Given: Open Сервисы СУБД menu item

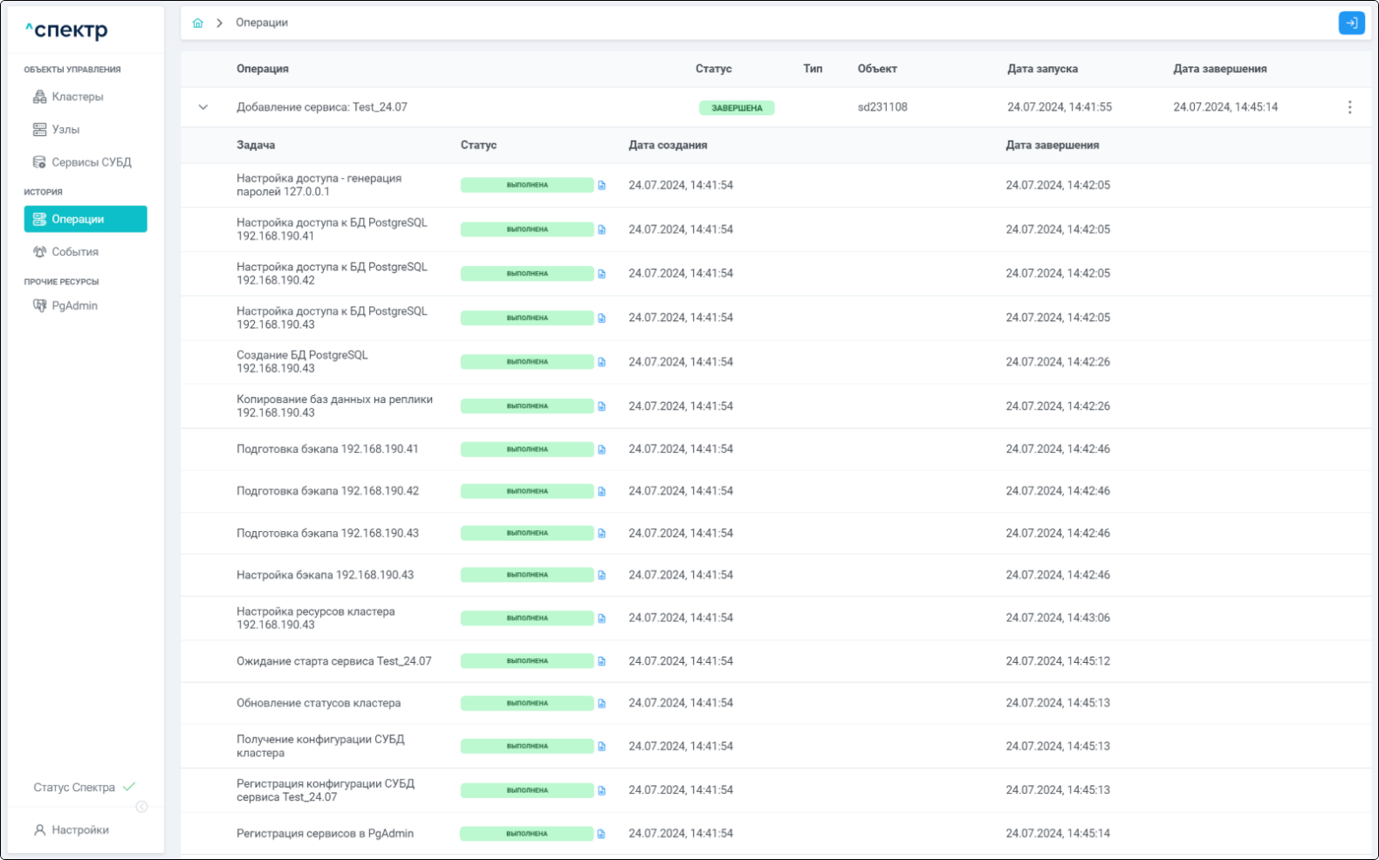Looking at the screenshot, I should (x=91, y=162).
